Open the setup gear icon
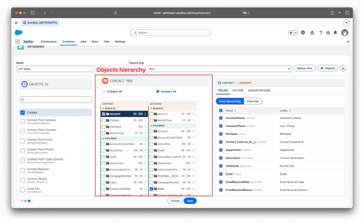364x223 pixels. [x=328, y=33]
